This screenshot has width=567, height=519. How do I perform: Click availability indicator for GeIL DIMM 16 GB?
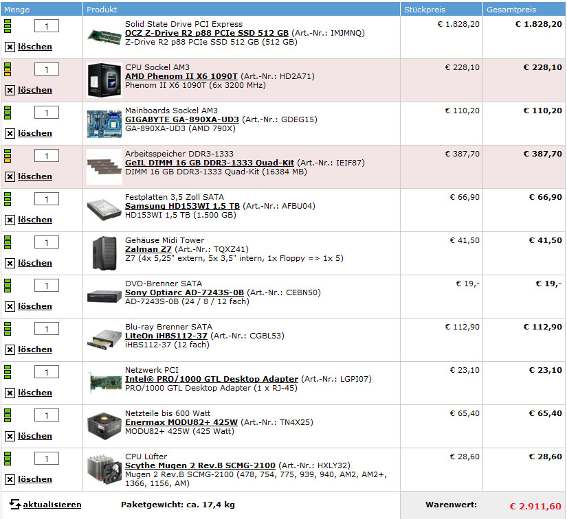coord(8,156)
